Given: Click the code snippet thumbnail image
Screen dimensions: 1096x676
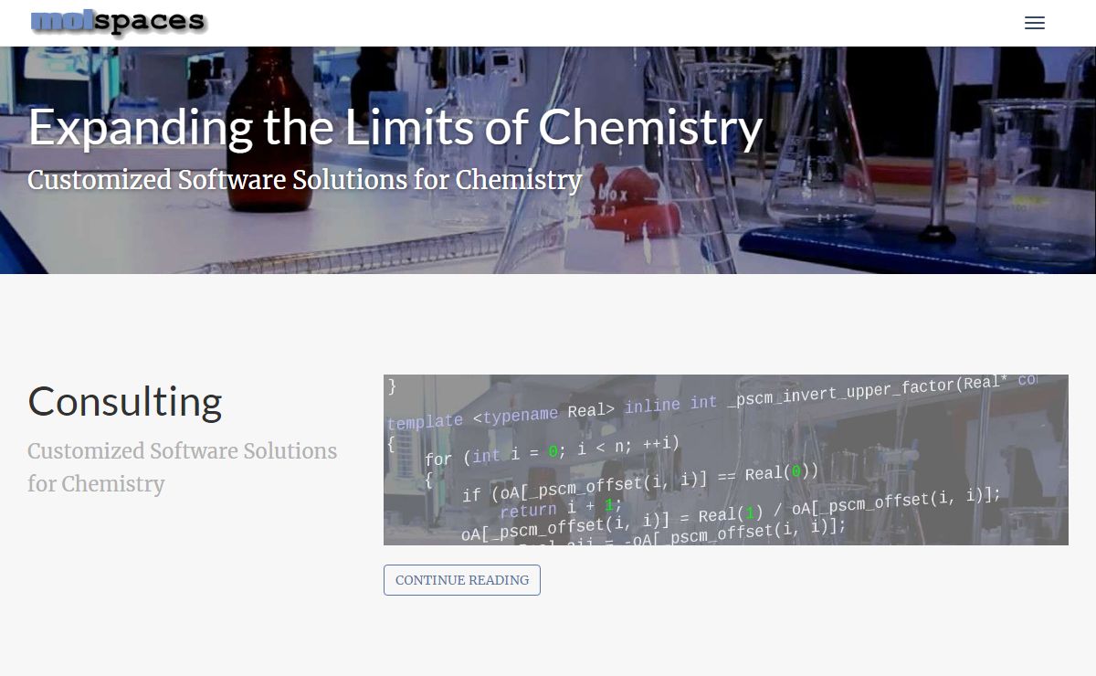Looking at the screenshot, I should [726, 459].
